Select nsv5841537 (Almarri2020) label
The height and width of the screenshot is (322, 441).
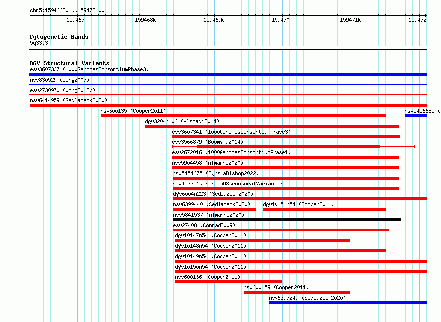pyautogui.click(x=209, y=215)
